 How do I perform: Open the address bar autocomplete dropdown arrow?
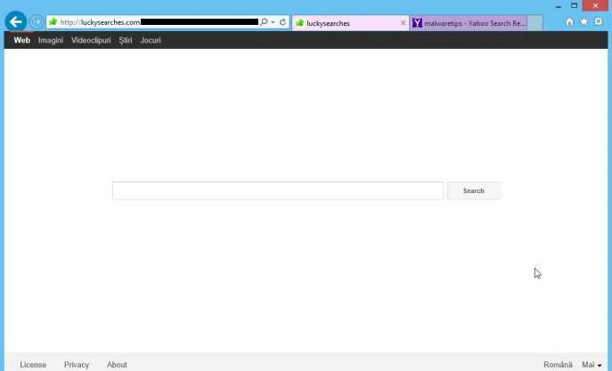click(273, 22)
